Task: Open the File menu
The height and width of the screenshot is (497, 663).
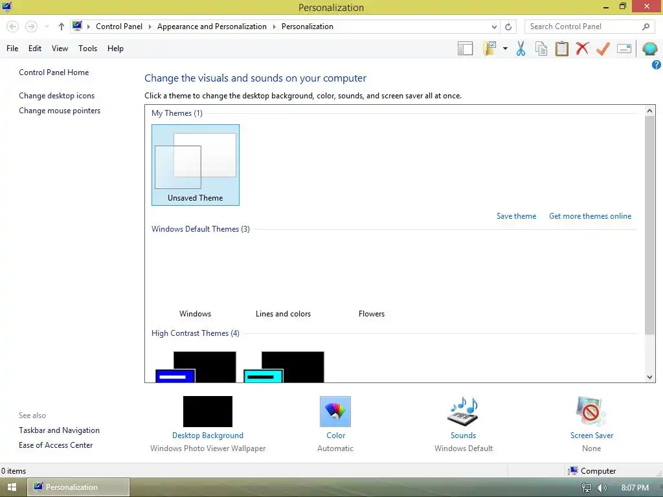Action: pos(12,49)
